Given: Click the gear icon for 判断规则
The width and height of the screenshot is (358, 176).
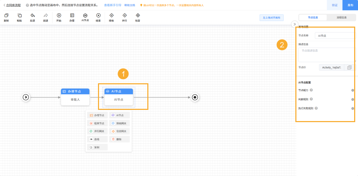Looking at the screenshot, I should point(352,99).
